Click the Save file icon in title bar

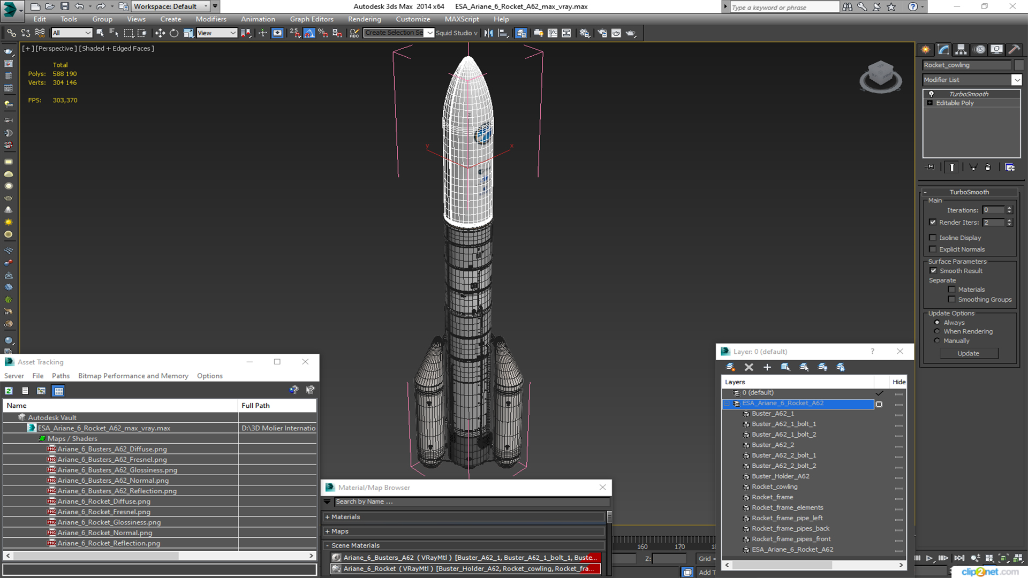coord(65,6)
